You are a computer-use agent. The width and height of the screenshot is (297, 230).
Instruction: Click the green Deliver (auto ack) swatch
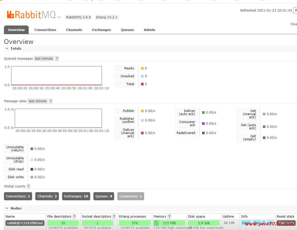(x=203, y=113)
